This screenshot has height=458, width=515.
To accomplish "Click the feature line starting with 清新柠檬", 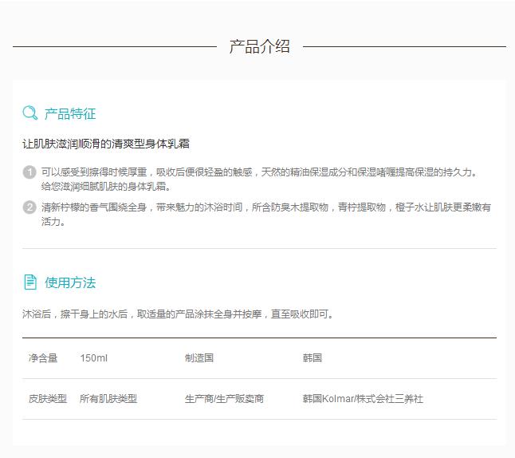I will click(x=265, y=207).
